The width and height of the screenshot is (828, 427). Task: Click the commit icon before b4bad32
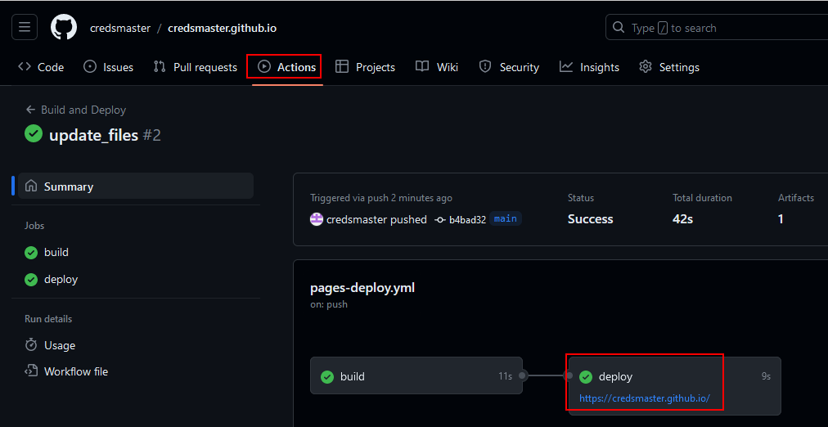coord(440,219)
